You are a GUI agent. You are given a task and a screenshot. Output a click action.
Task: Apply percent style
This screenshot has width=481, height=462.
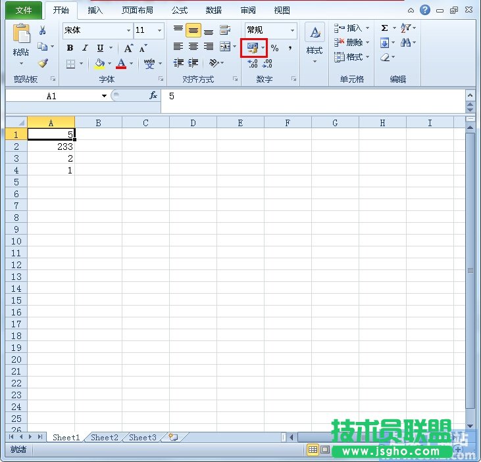pos(274,48)
